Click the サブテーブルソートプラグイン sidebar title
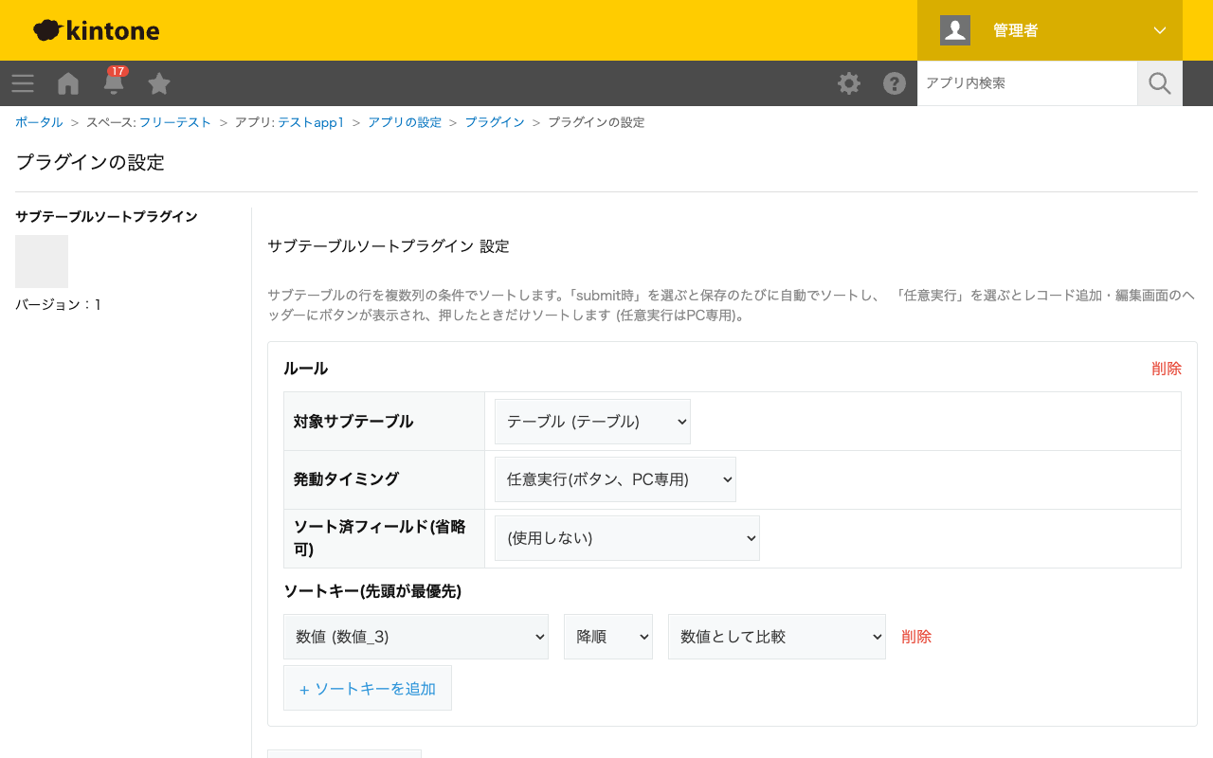Image resolution: width=1213 pixels, height=758 pixels. 106,217
